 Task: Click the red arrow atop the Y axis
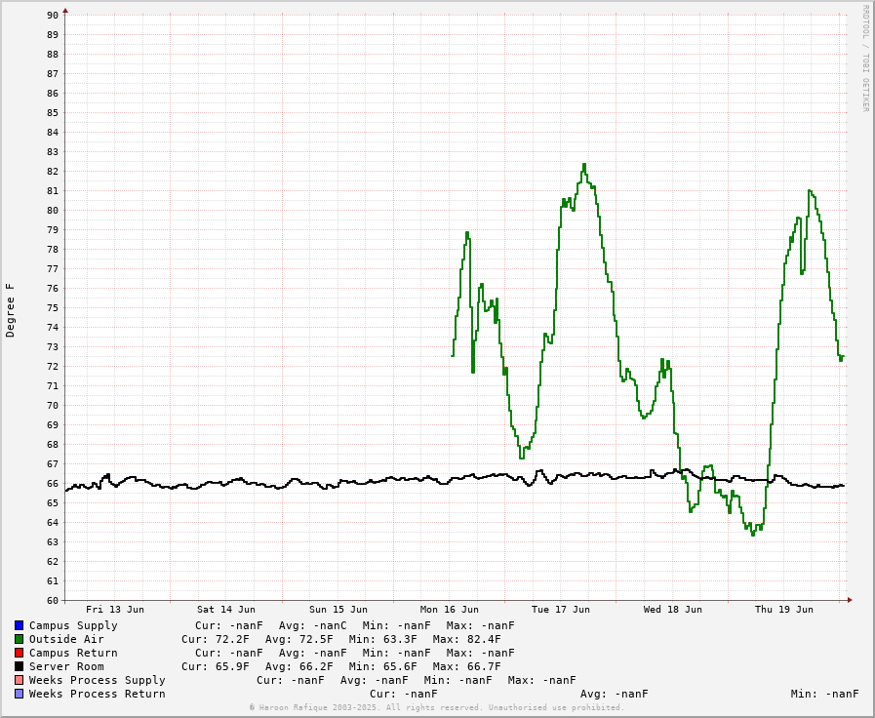click(x=65, y=11)
